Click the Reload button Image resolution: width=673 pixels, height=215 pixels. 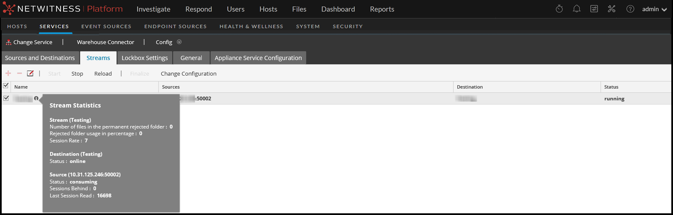(103, 73)
